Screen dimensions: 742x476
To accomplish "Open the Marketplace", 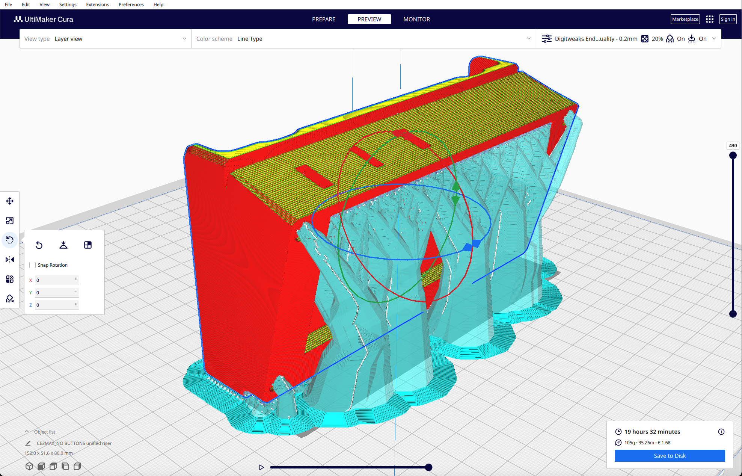I will (685, 19).
